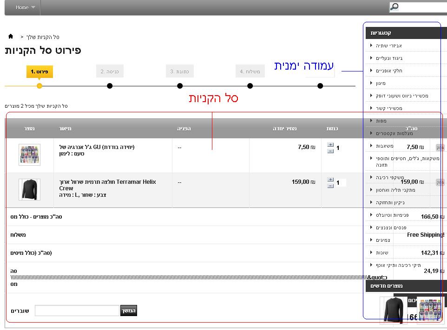The height and width of the screenshot is (330, 447).
Task: Expand חלקי אופניים category
Action: (x=389, y=71)
